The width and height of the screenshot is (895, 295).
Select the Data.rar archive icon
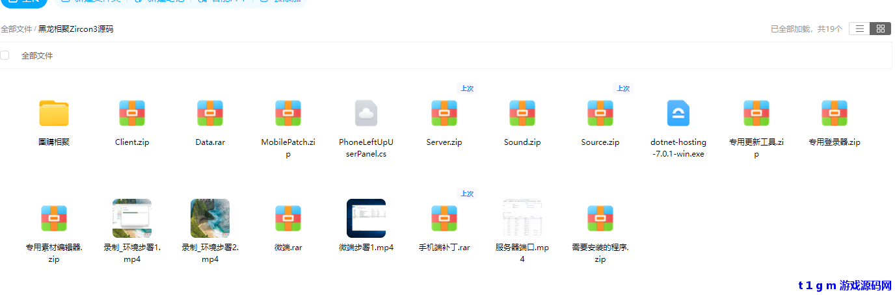tap(210, 113)
